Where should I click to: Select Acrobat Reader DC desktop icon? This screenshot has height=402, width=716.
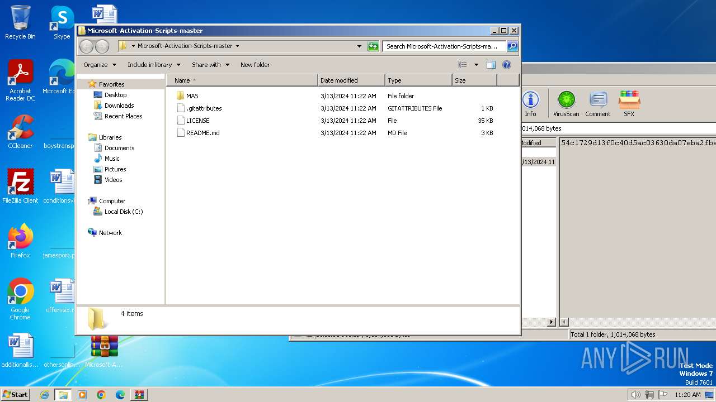coord(20,80)
